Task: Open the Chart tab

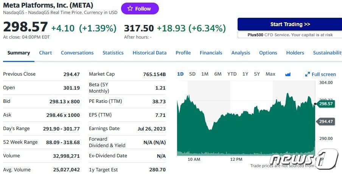Action: tap(45, 53)
